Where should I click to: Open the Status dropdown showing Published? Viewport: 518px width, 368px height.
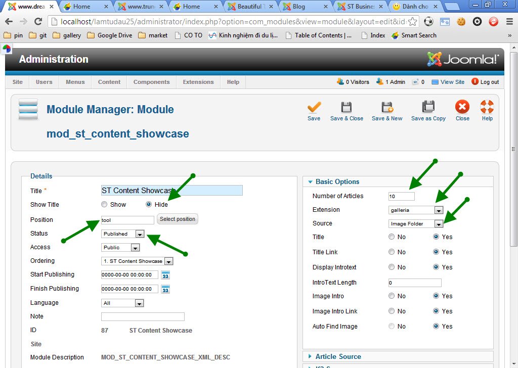click(x=123, y=234)
